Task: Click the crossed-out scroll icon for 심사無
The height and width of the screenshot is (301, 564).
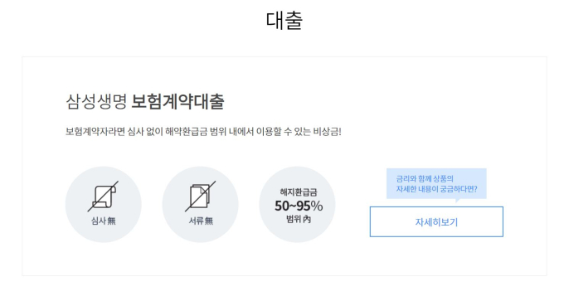Action: point(103,197)
